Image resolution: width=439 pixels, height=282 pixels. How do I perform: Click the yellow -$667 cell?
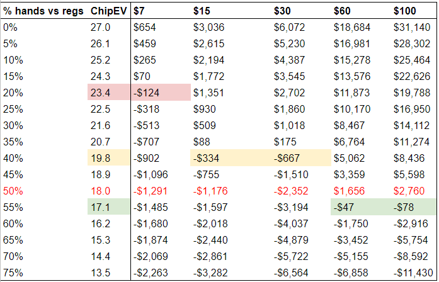(x=301, y=158)
